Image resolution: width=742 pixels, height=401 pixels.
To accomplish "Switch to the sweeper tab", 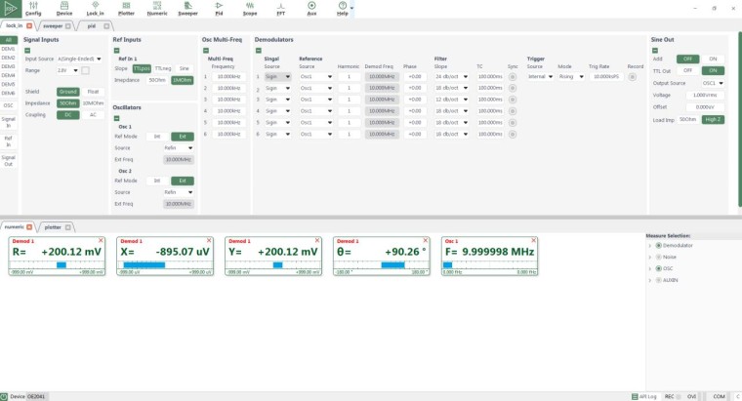I will coord(56,25).
